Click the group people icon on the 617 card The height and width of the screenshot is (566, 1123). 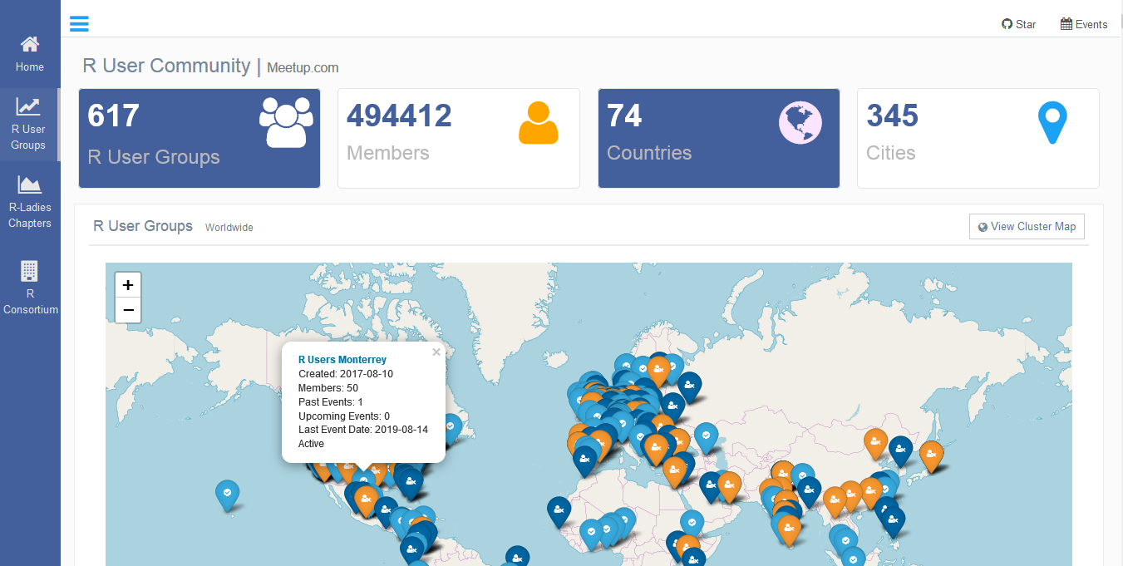[286, 122]
